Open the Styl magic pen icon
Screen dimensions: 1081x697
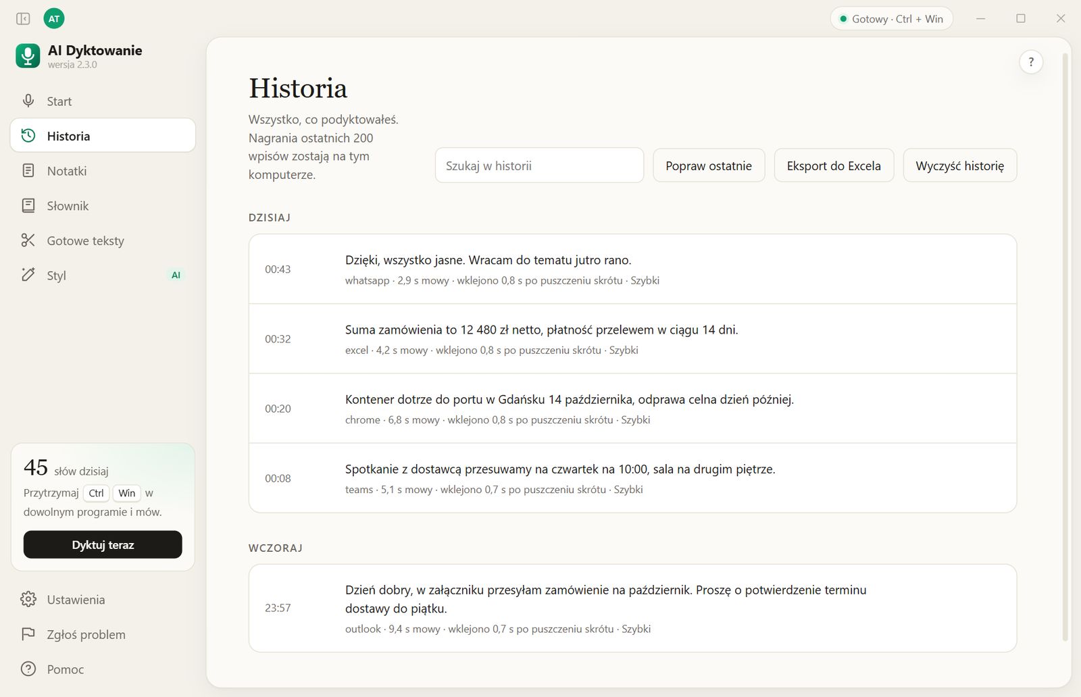[x=28, y=275]
